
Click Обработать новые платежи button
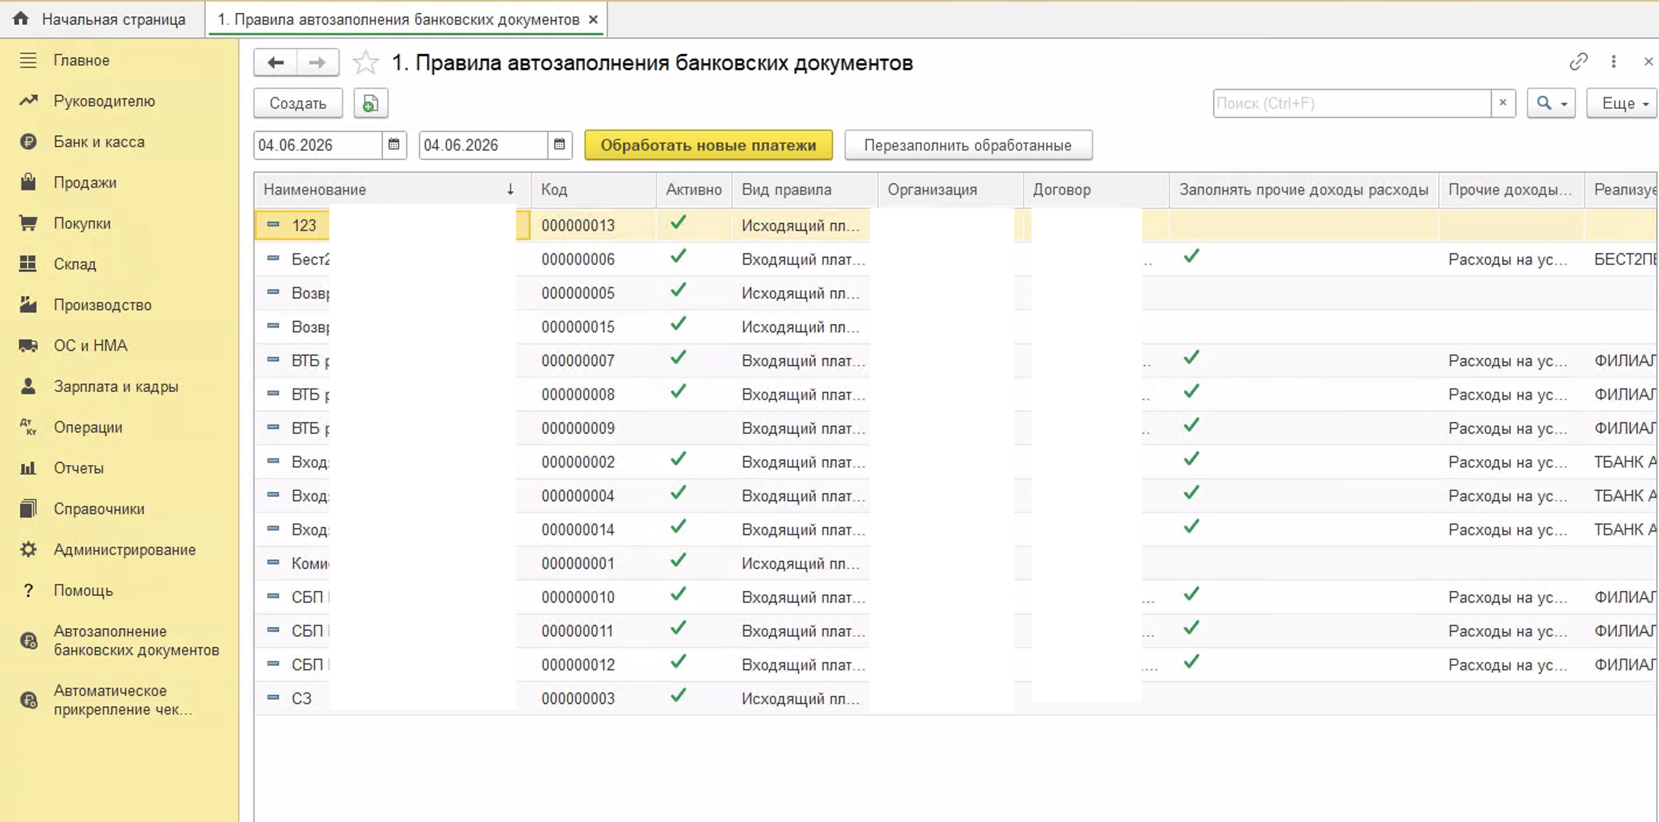(708, 145)
